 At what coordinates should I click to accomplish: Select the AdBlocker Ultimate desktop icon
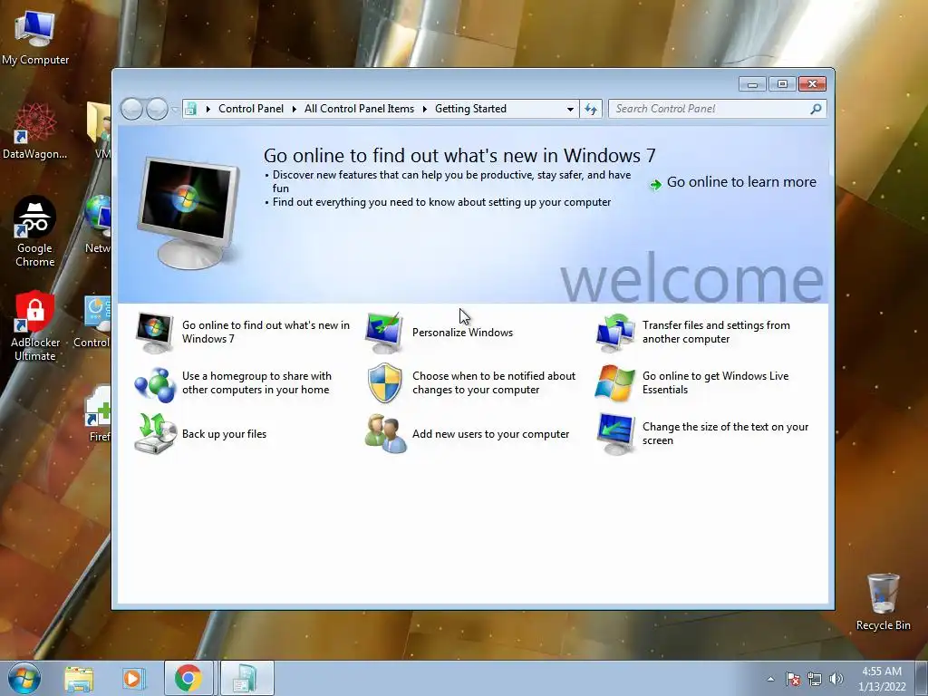click(x=35, y=325)
